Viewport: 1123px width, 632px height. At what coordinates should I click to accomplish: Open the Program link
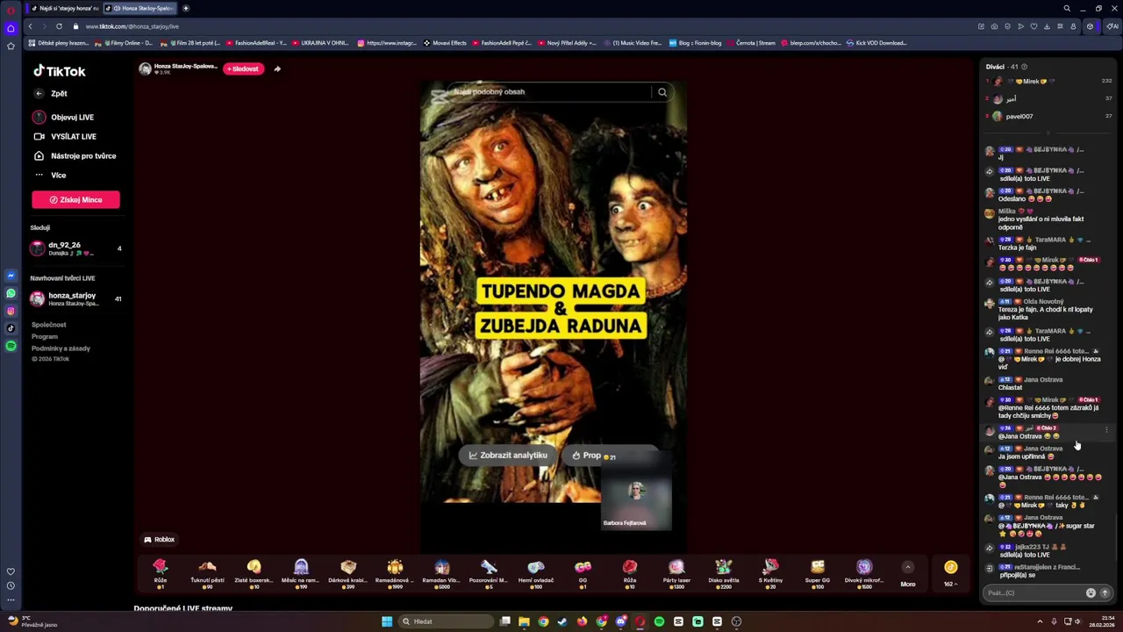point(45,336)
